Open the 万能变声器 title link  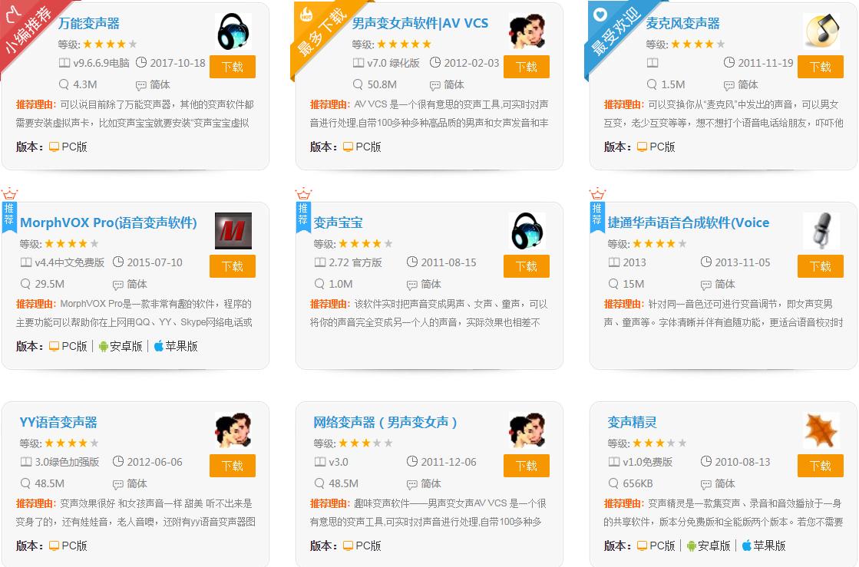[89, 24]
